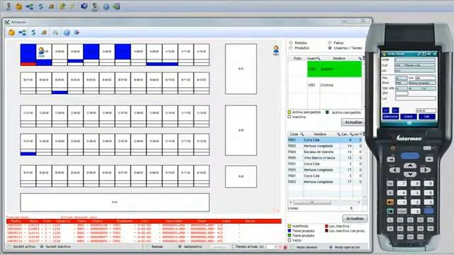The height and width of the screenshot is (255, 454).
Task: Click the large dock box right of row C
Action: tap(241, 130)
